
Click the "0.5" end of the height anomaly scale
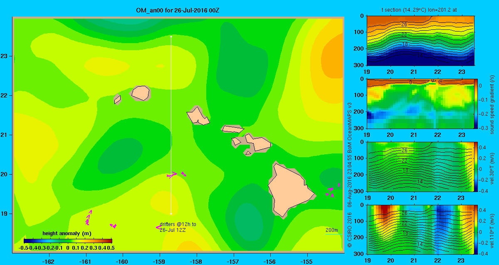[x=111, y=248]
